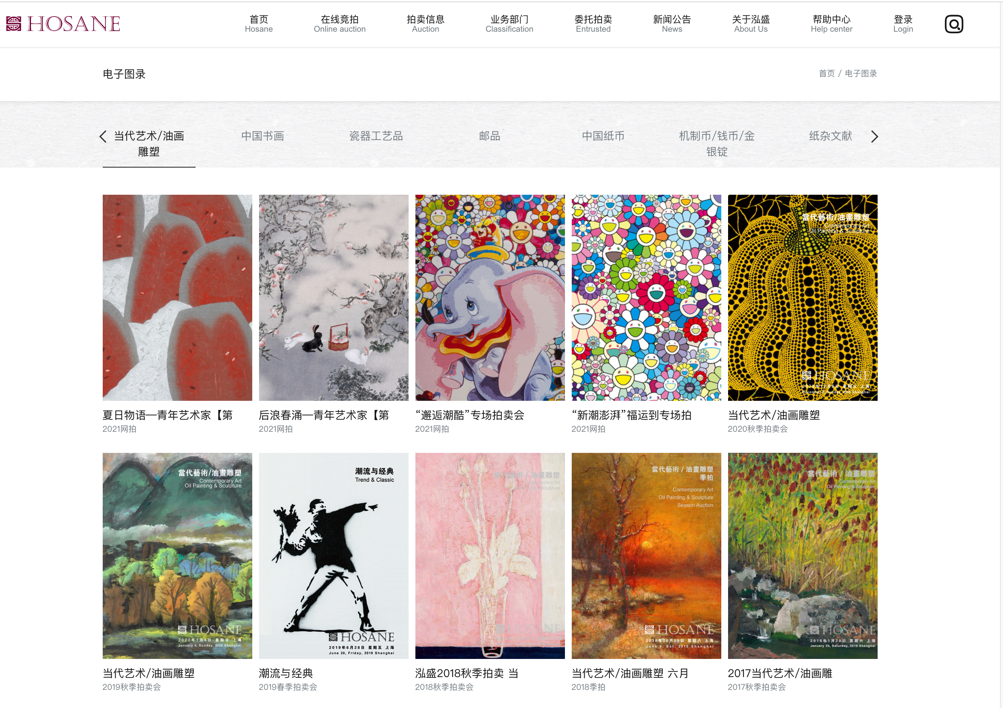This screenshot has height=708, width=1003.
Task: Open the watermelon painting catalog cover
Action: click(177, 298)
